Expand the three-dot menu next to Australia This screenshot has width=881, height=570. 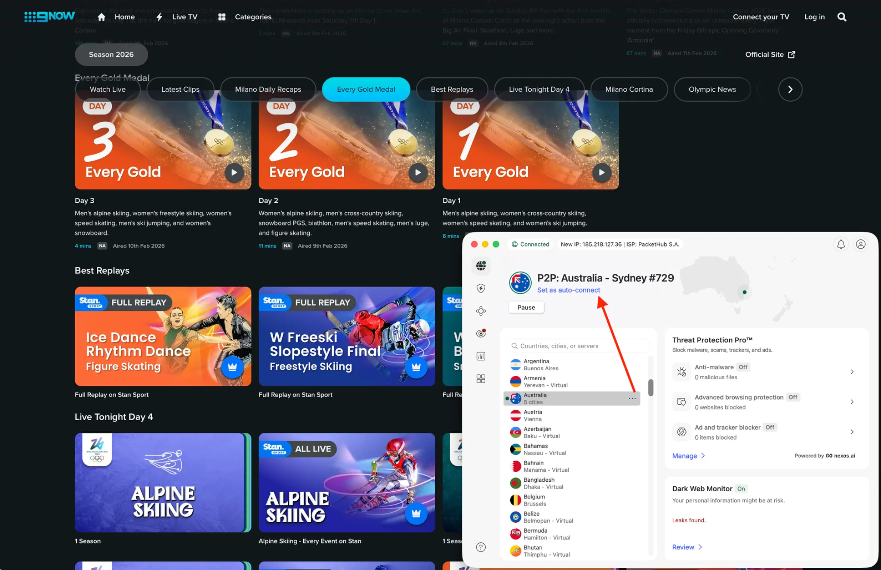(632, 398)
